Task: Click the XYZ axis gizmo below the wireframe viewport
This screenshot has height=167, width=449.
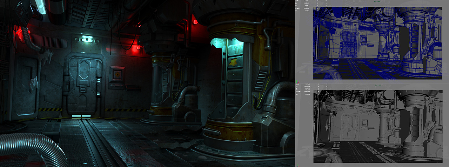Action: click(x=297, y=82)
